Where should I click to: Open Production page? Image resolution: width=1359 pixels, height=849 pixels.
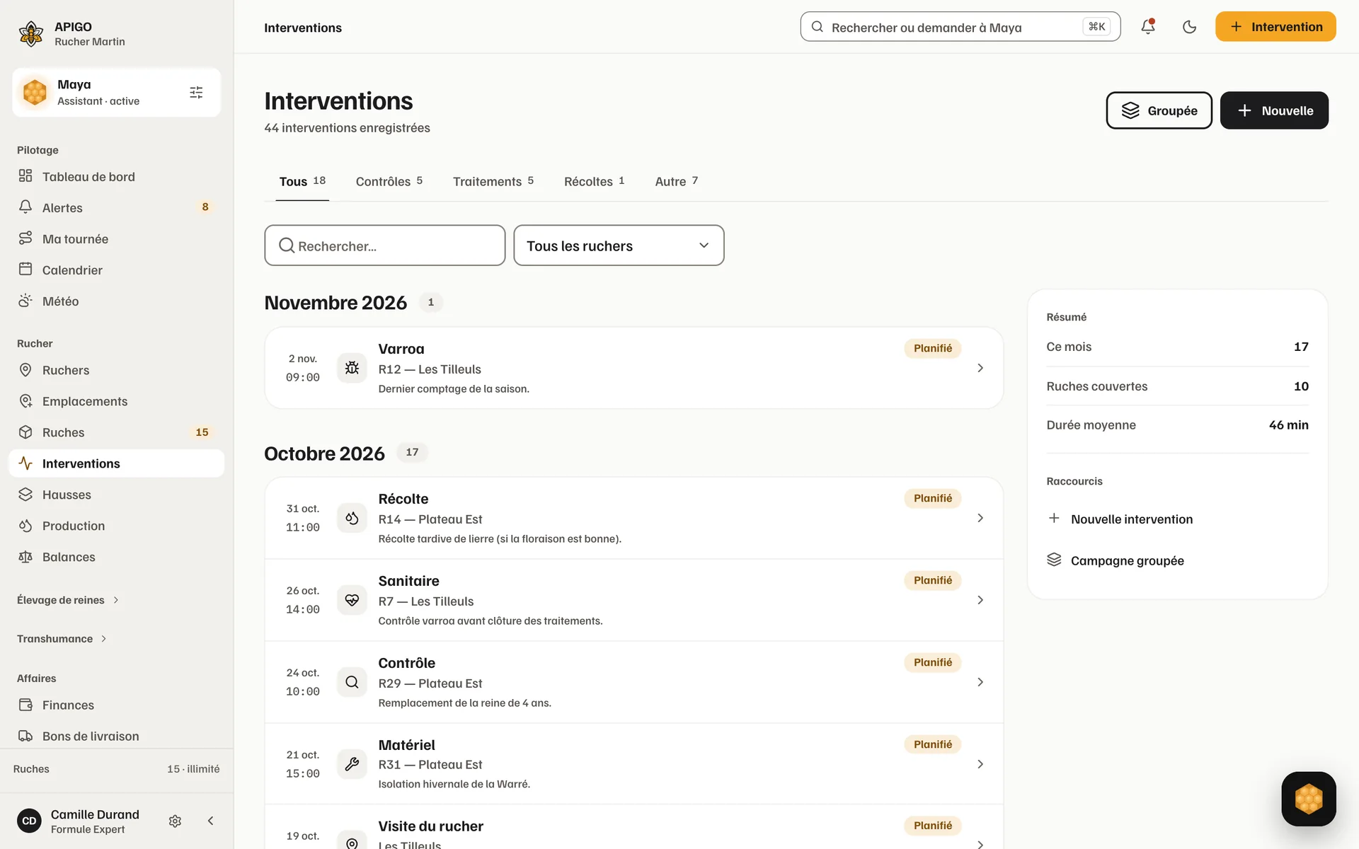point(116,526)
